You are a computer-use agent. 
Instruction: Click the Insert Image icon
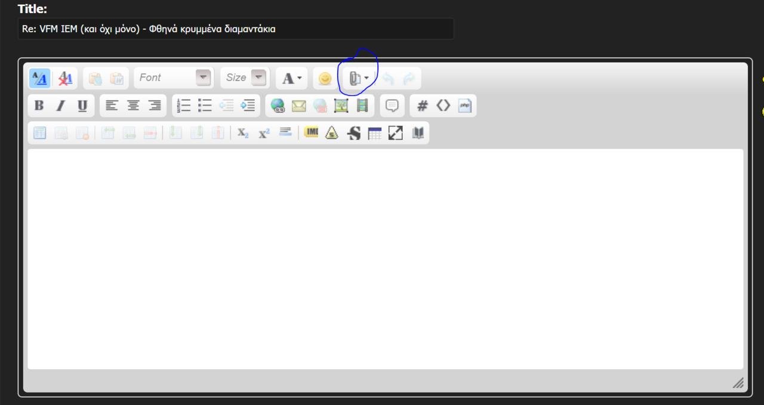(341, 106)
